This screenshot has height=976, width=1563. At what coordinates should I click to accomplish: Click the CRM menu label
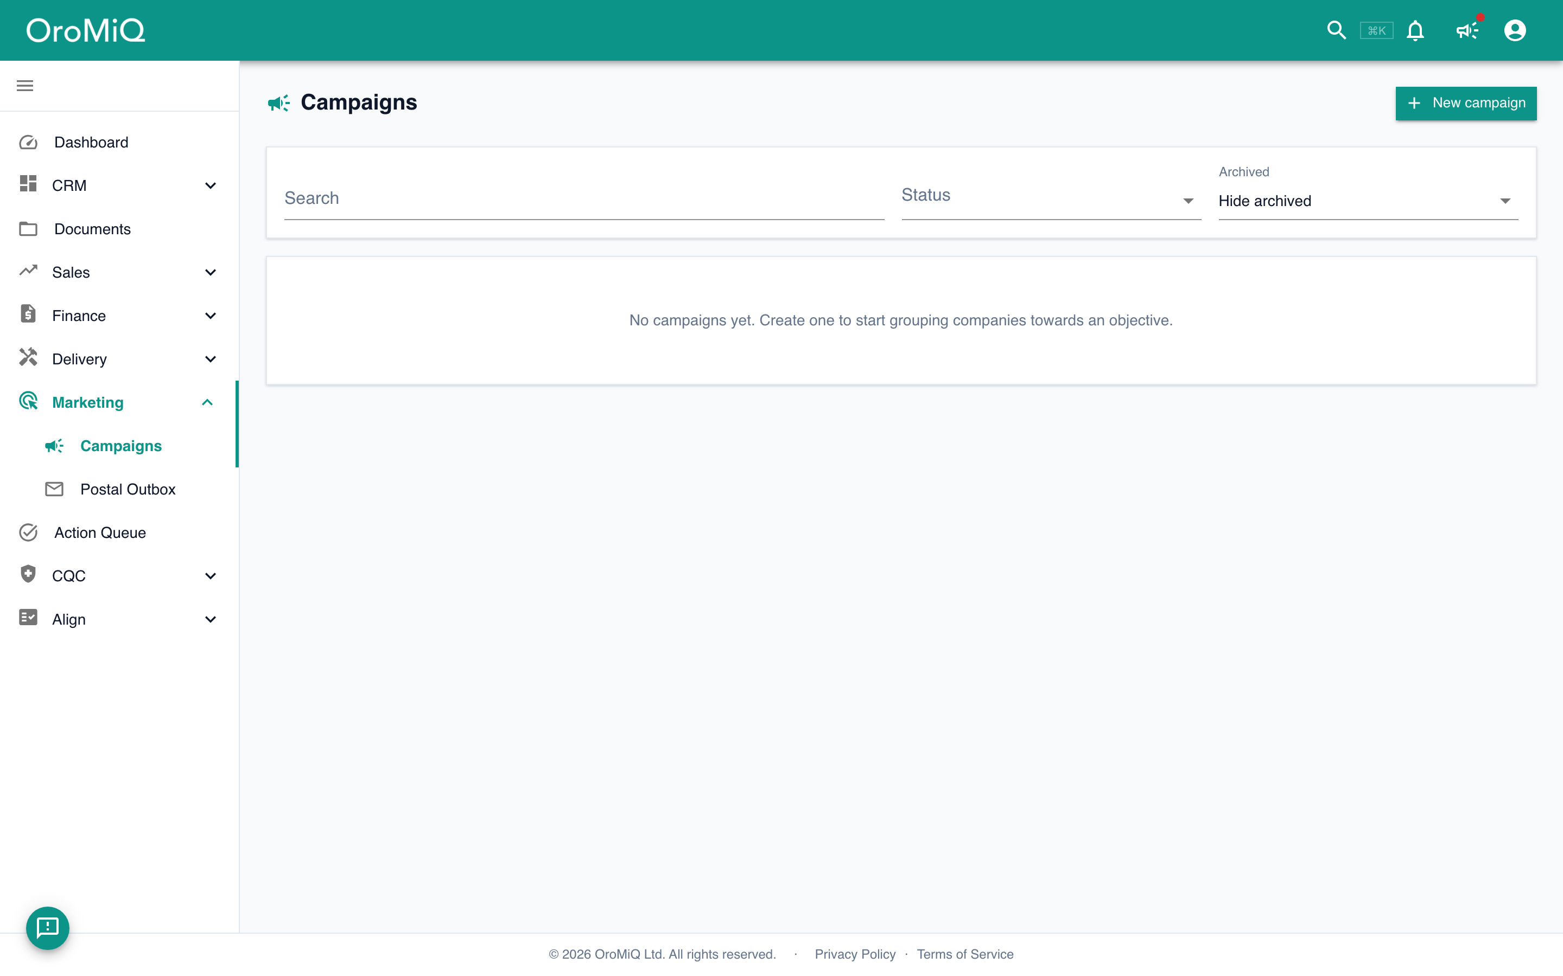click(69, 186)
